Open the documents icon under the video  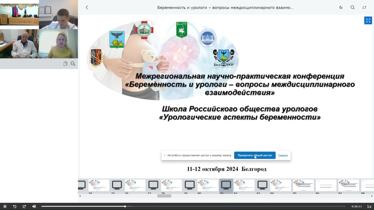pos(65,64)
